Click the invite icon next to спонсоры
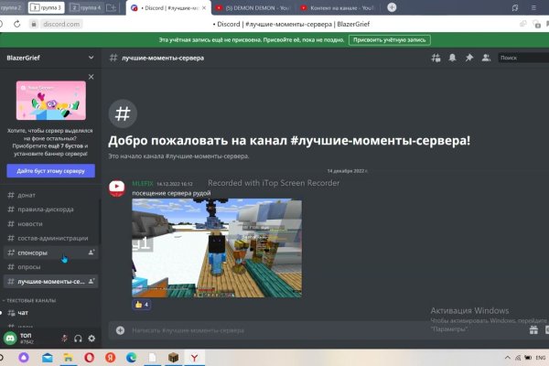The image size is (549, 366). pyautogui.click(x=91, y=252)
